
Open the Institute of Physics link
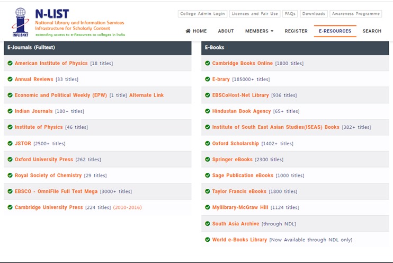[x=39, y=127]
